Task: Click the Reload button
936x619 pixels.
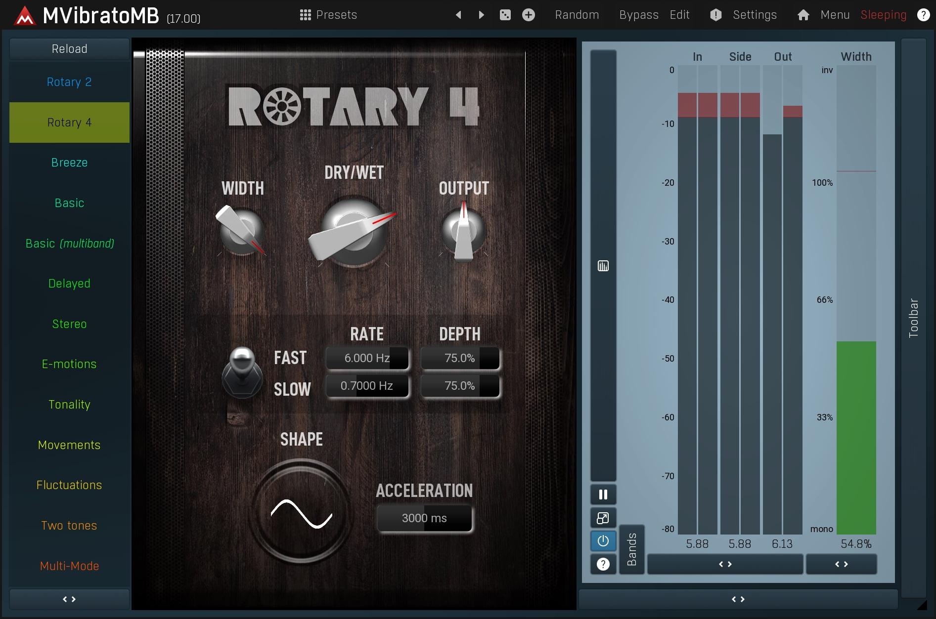Action: pos(69,49)
